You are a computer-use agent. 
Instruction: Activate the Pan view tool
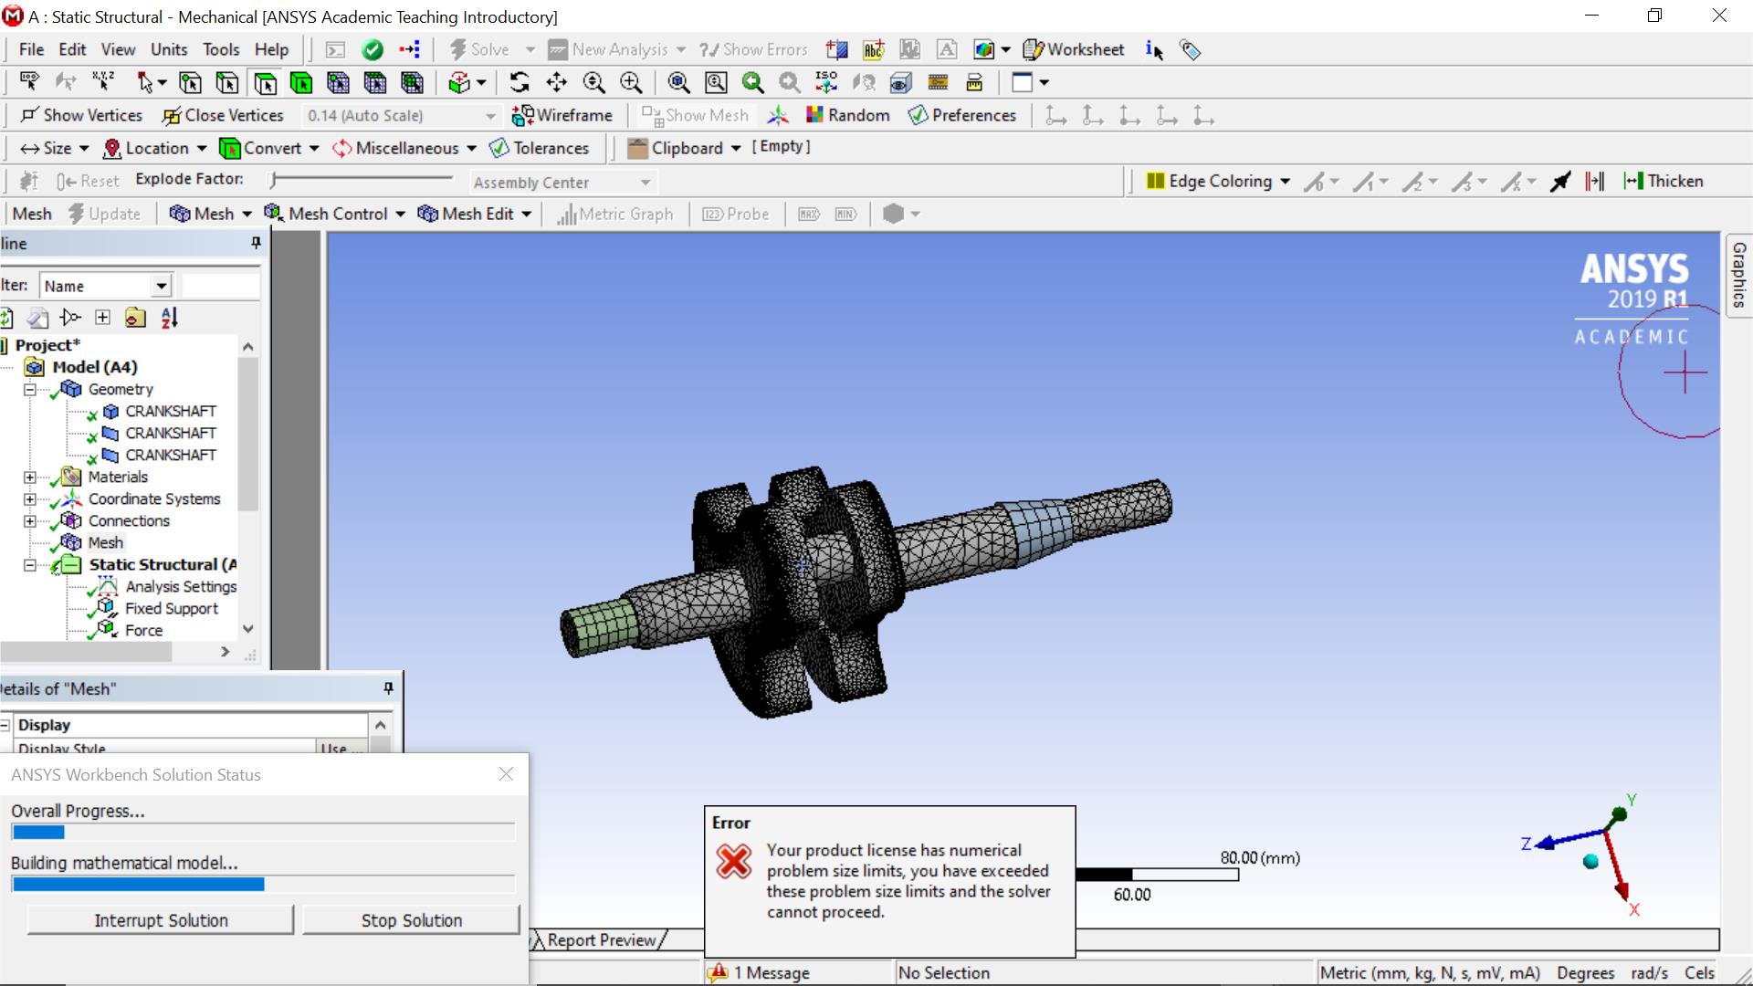pos(556,83)
